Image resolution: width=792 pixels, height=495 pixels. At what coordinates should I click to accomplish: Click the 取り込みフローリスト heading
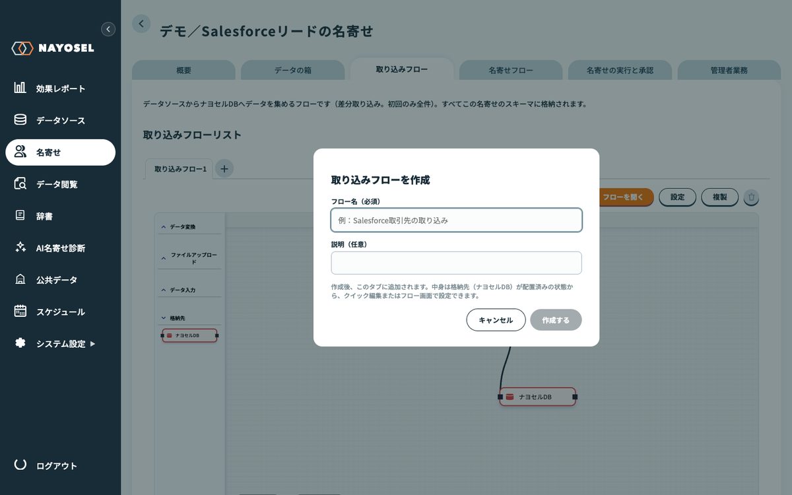(192, 135)
